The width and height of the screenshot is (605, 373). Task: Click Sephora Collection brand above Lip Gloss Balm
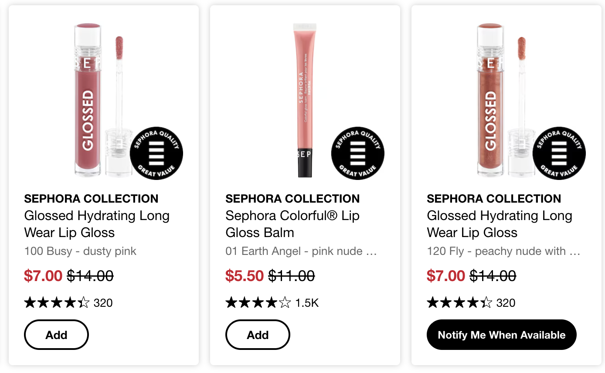[292, 199]
